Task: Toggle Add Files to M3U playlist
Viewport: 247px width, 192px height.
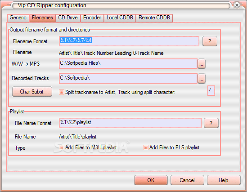Action: point(62,147)
